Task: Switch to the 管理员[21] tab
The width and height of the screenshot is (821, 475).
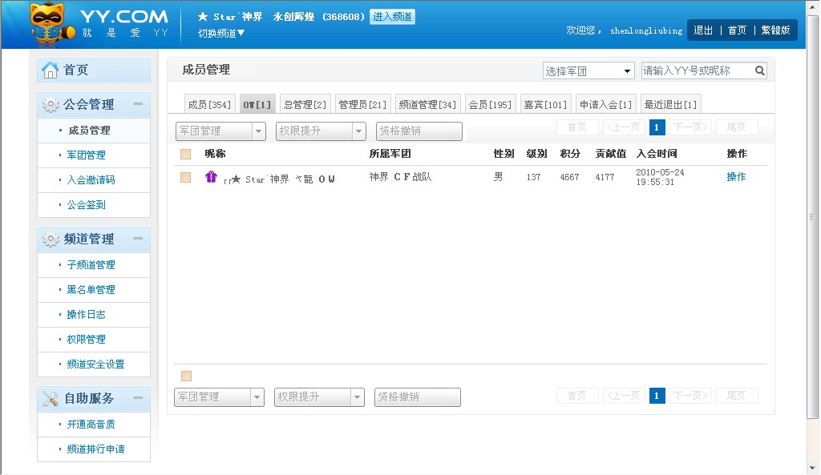Action: (362, 104)
